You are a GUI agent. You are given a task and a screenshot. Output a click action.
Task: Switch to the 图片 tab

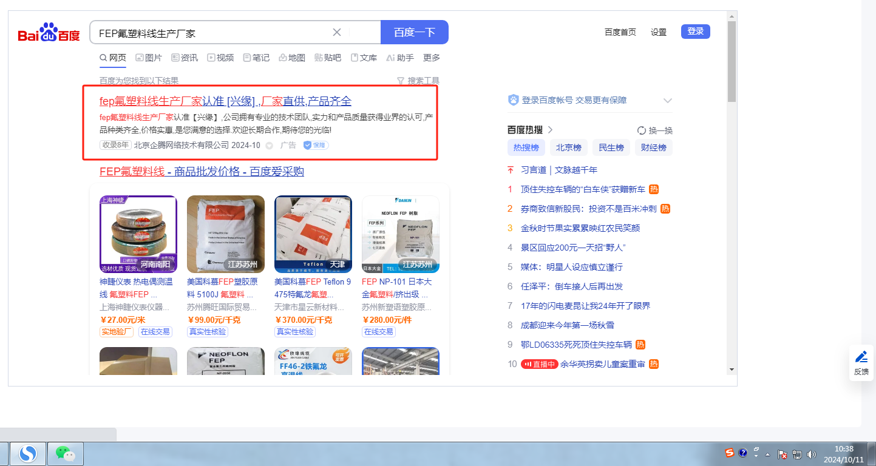tap(149, 58)
